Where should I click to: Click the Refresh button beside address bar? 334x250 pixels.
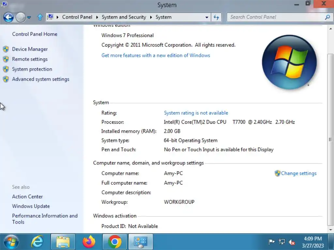217,17
